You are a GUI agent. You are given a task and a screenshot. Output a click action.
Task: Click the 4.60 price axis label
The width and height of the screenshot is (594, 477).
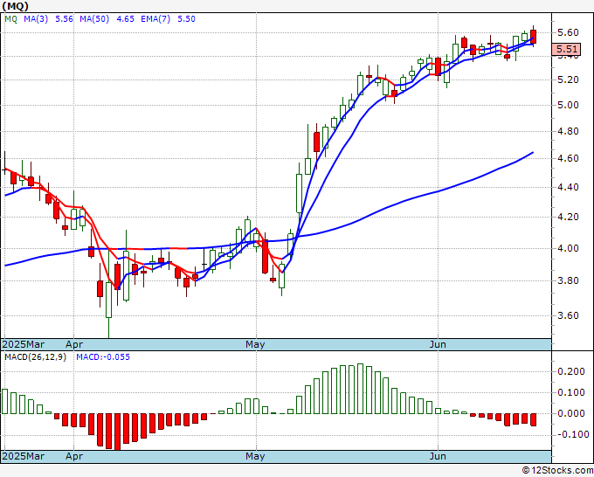pyautogui.click(x=568, y=158)
